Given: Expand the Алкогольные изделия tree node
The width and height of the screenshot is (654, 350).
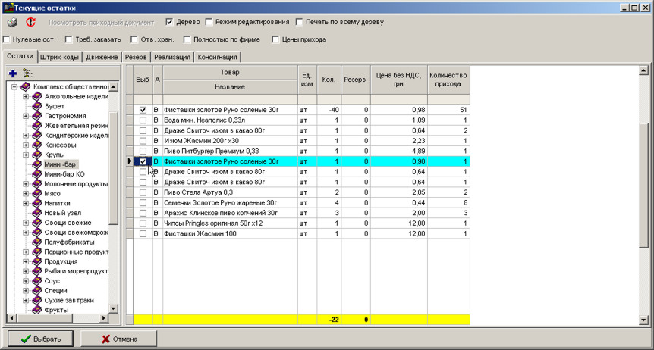Looking at the screenshot, I should [x=26, y=97].
